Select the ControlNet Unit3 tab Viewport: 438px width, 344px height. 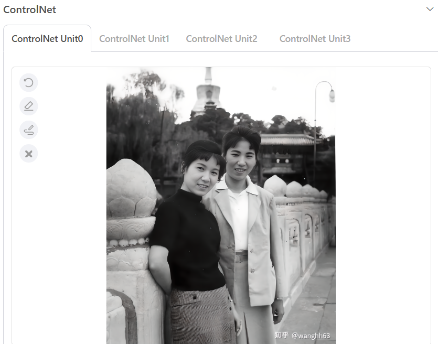315,38
